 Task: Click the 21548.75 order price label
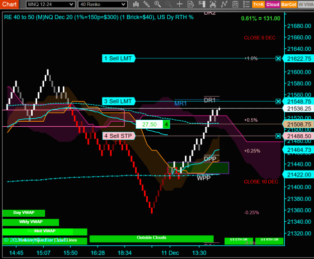[299, 102]
